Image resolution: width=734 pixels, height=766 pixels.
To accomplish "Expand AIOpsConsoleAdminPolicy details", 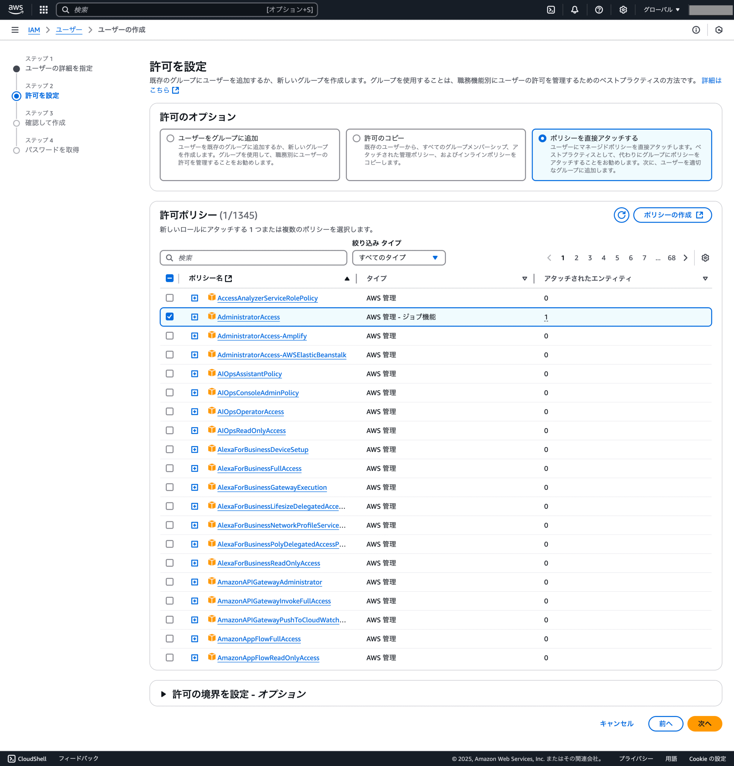I will pyautogui.click(x=194, y=393).
